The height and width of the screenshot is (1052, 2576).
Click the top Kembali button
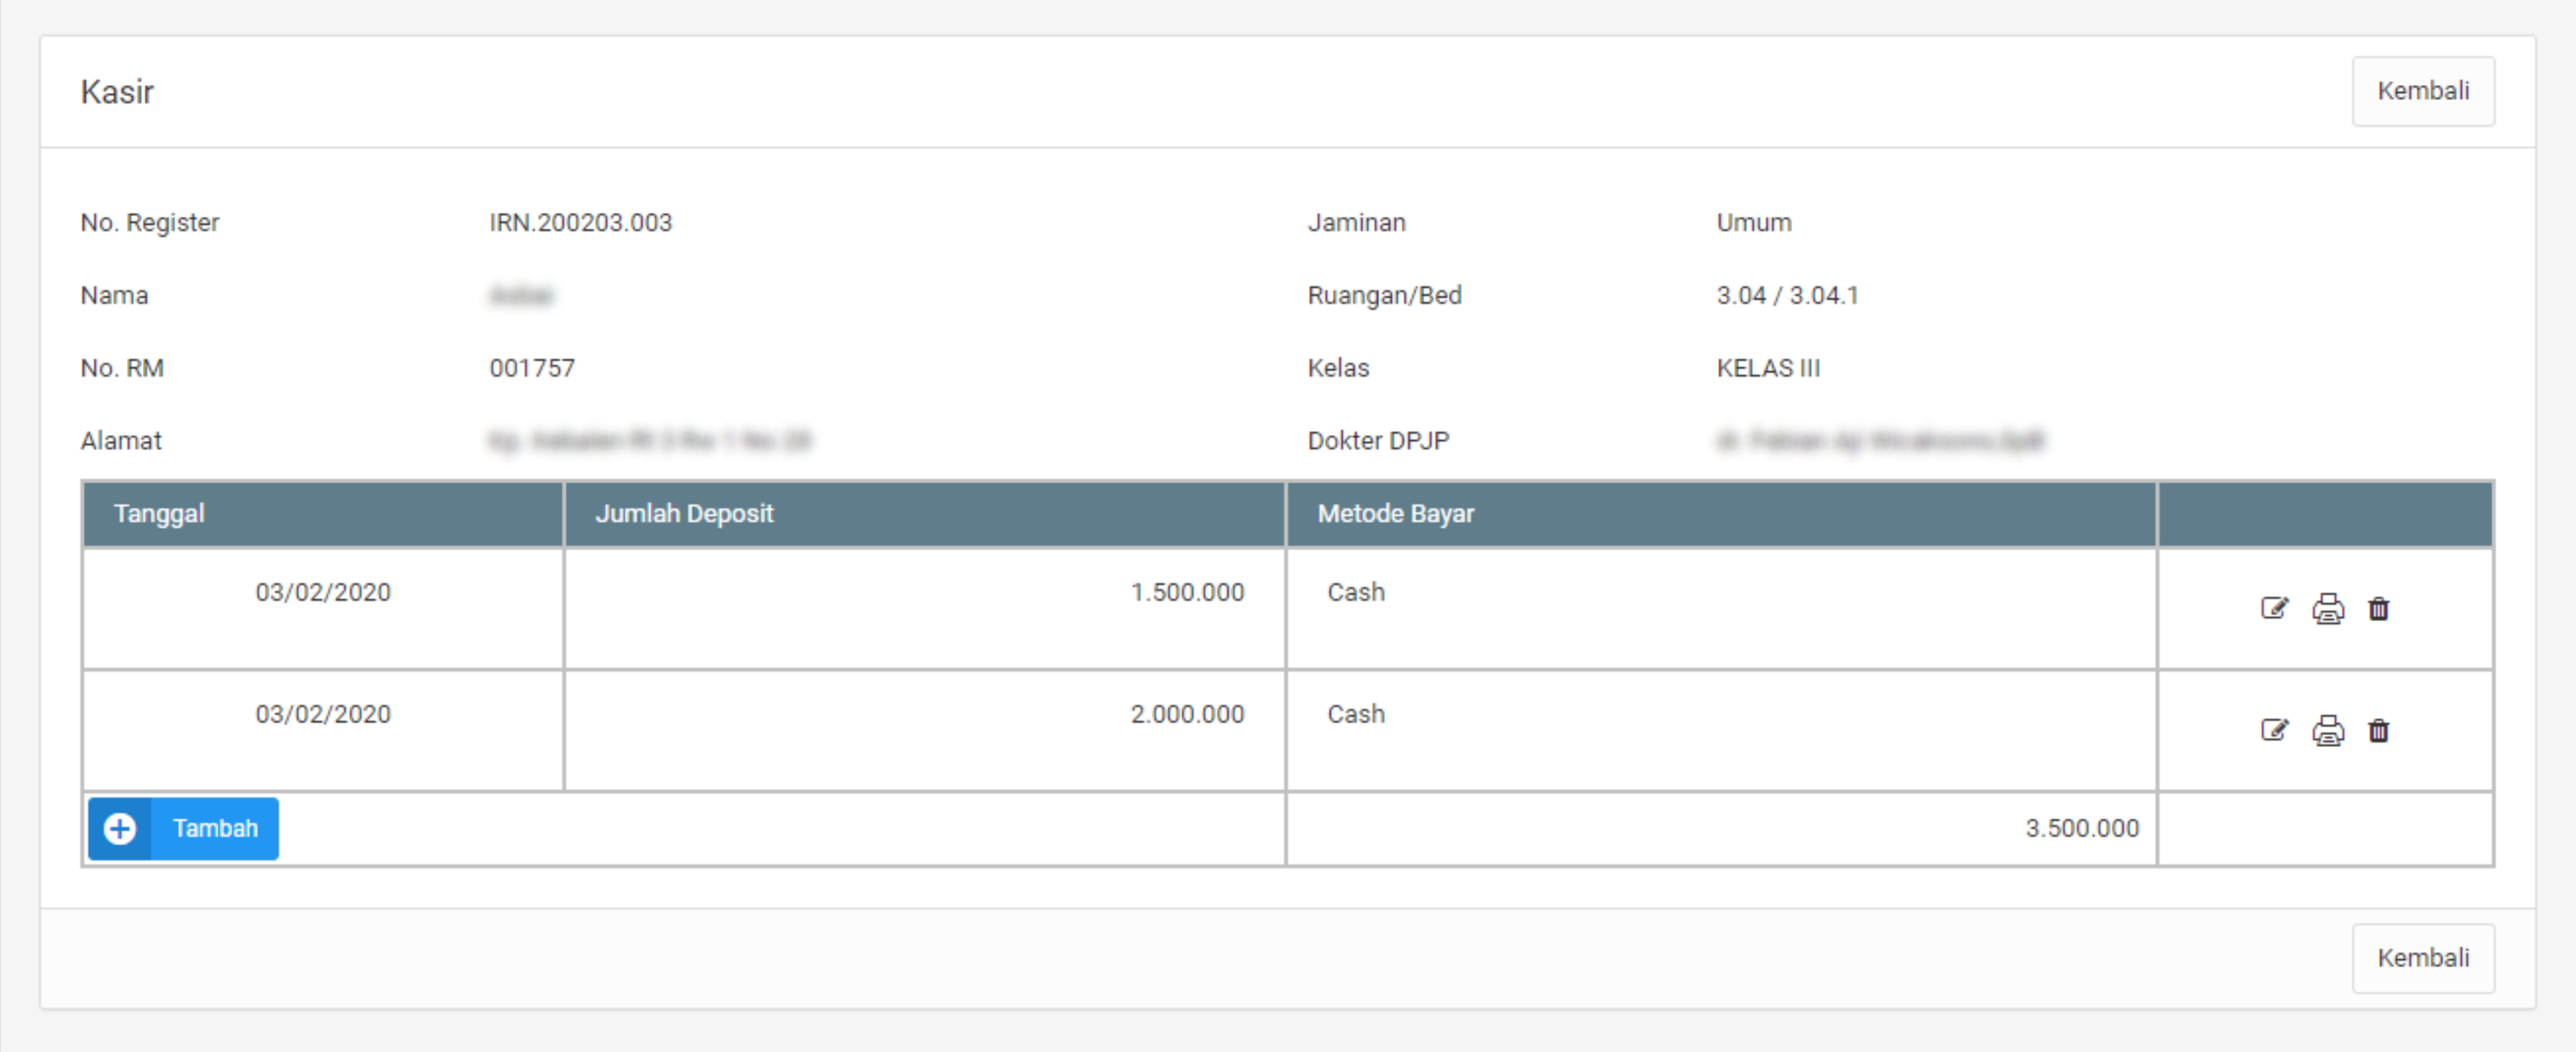point(2422,91)
